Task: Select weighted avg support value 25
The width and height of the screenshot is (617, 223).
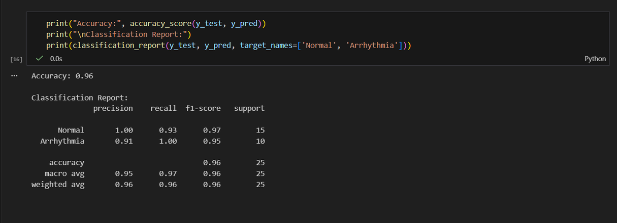Action: pos(261,185)
